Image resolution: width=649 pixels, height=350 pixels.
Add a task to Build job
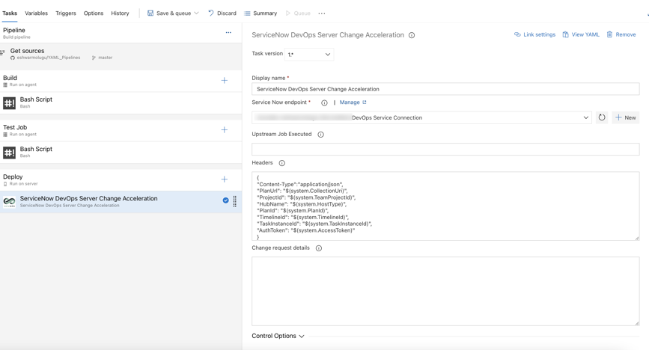point(225,80)
